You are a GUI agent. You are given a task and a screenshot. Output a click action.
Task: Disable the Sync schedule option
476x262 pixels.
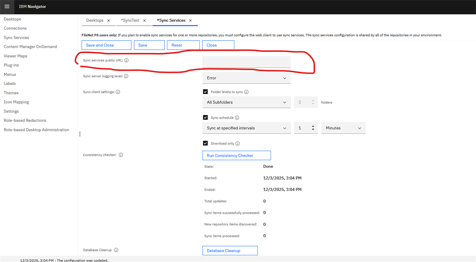[x=205, y=118]
